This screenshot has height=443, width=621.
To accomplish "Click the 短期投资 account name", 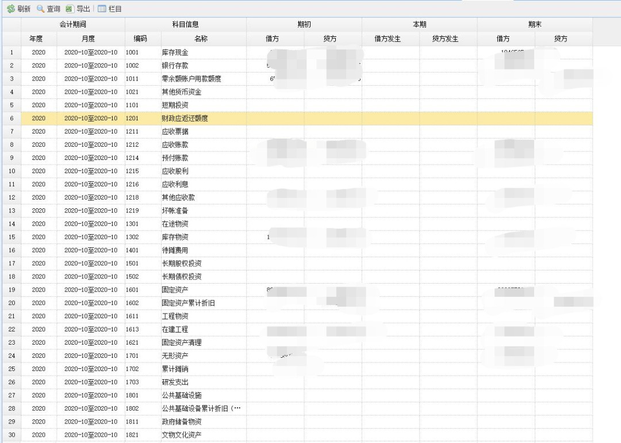I will click(x=175, y=105).
